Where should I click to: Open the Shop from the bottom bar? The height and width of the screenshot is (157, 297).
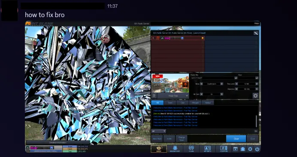pos(159,149)
